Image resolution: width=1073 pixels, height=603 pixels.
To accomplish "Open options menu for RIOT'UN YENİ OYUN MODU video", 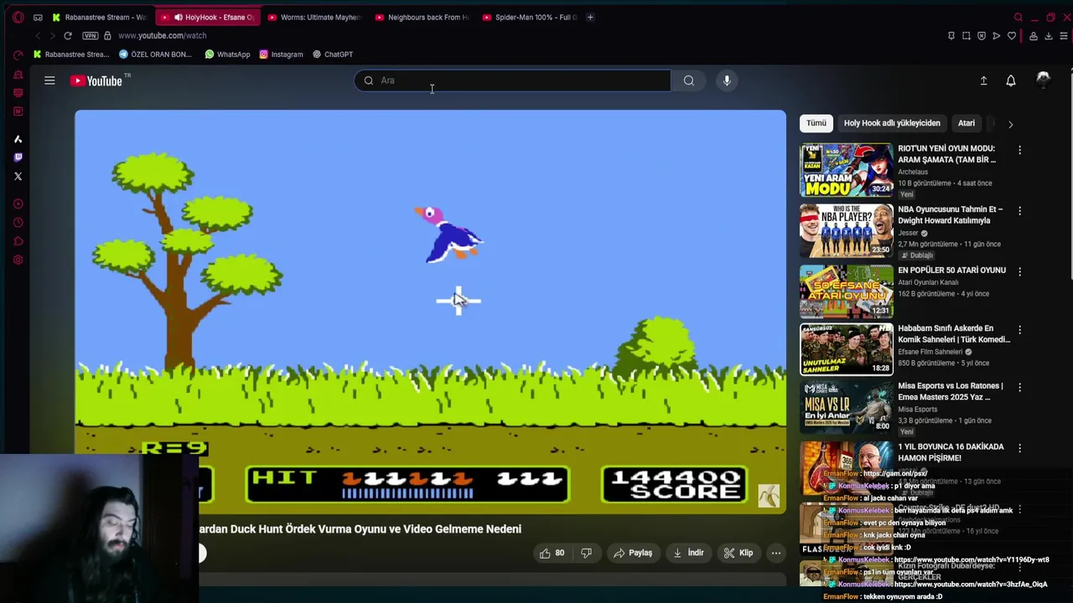I will (x=1019, y=150).
